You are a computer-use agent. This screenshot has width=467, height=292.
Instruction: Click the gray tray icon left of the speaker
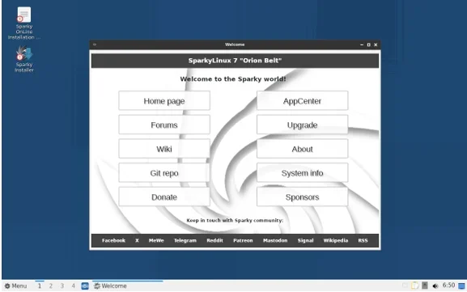click(425, 286)
